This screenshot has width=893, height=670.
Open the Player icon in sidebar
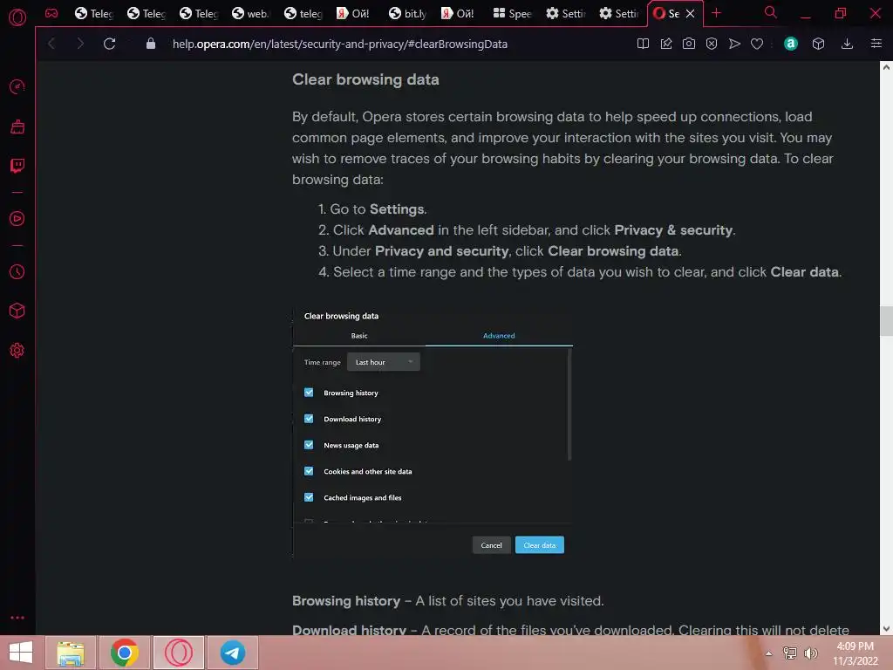tap(17, 219)
